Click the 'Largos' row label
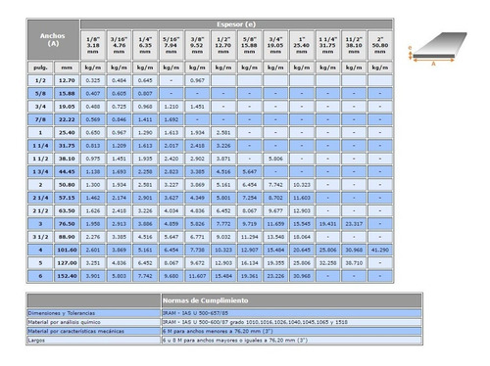 tap(94, 341)
